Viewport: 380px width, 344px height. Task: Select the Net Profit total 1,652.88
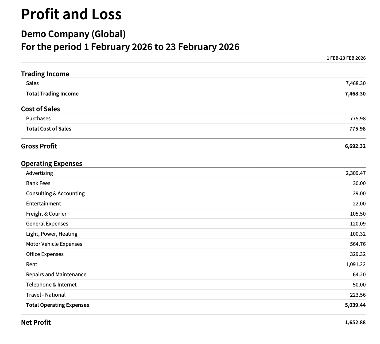[355, 322]
